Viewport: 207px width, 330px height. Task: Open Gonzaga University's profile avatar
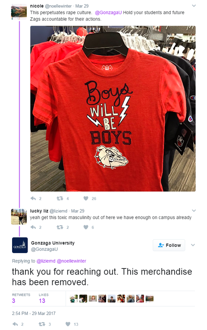(20, 245)
